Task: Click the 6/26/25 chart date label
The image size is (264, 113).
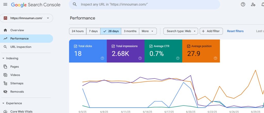Action: coord(234,112)
